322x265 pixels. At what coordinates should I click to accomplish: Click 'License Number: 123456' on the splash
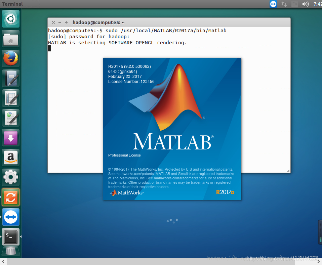(131, 82)
